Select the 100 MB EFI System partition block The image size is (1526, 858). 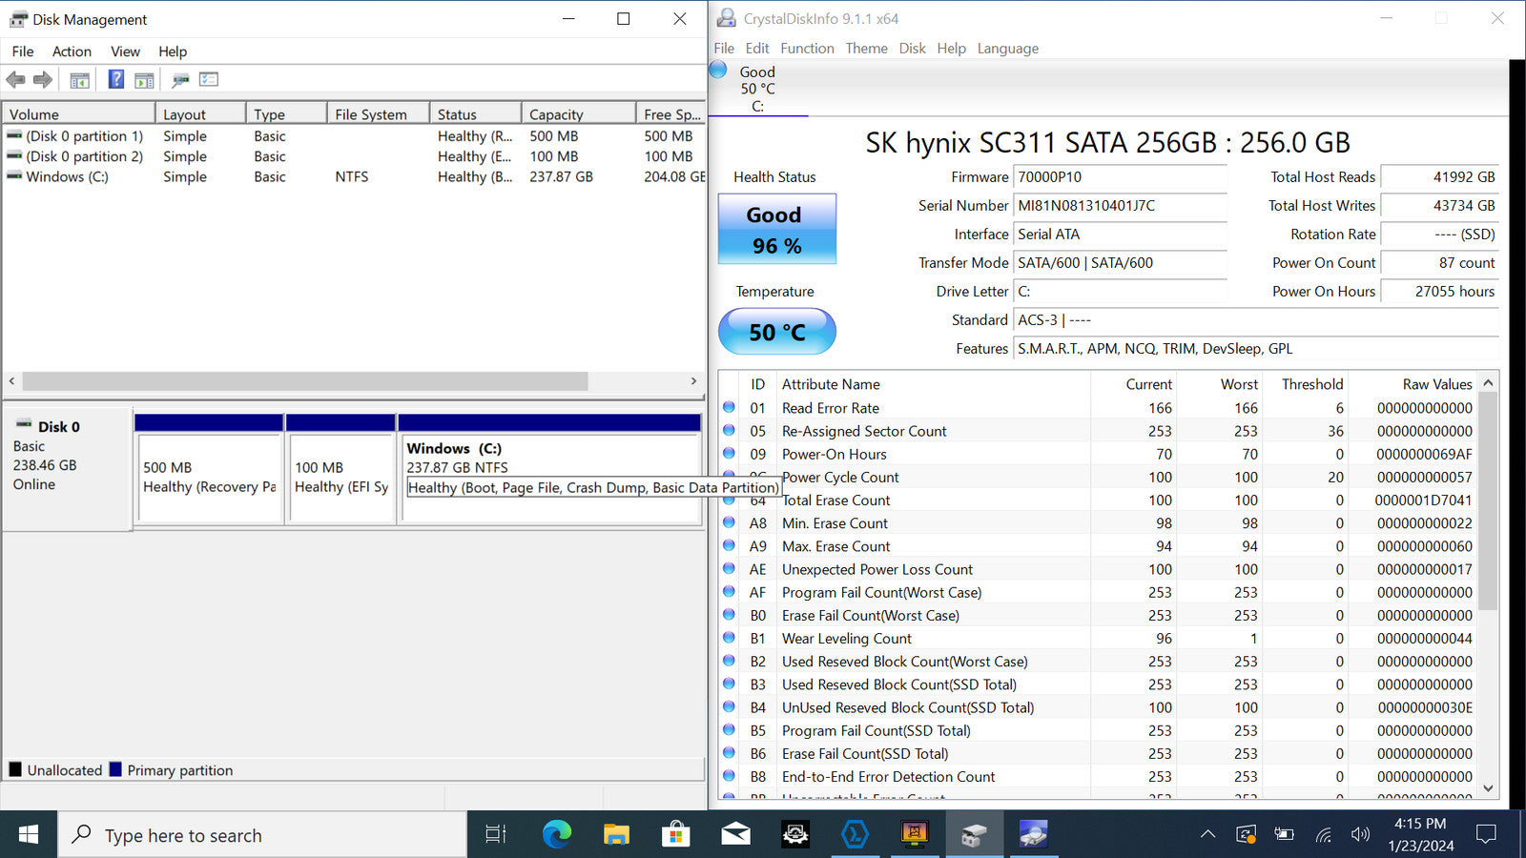[x=340, y=477]
